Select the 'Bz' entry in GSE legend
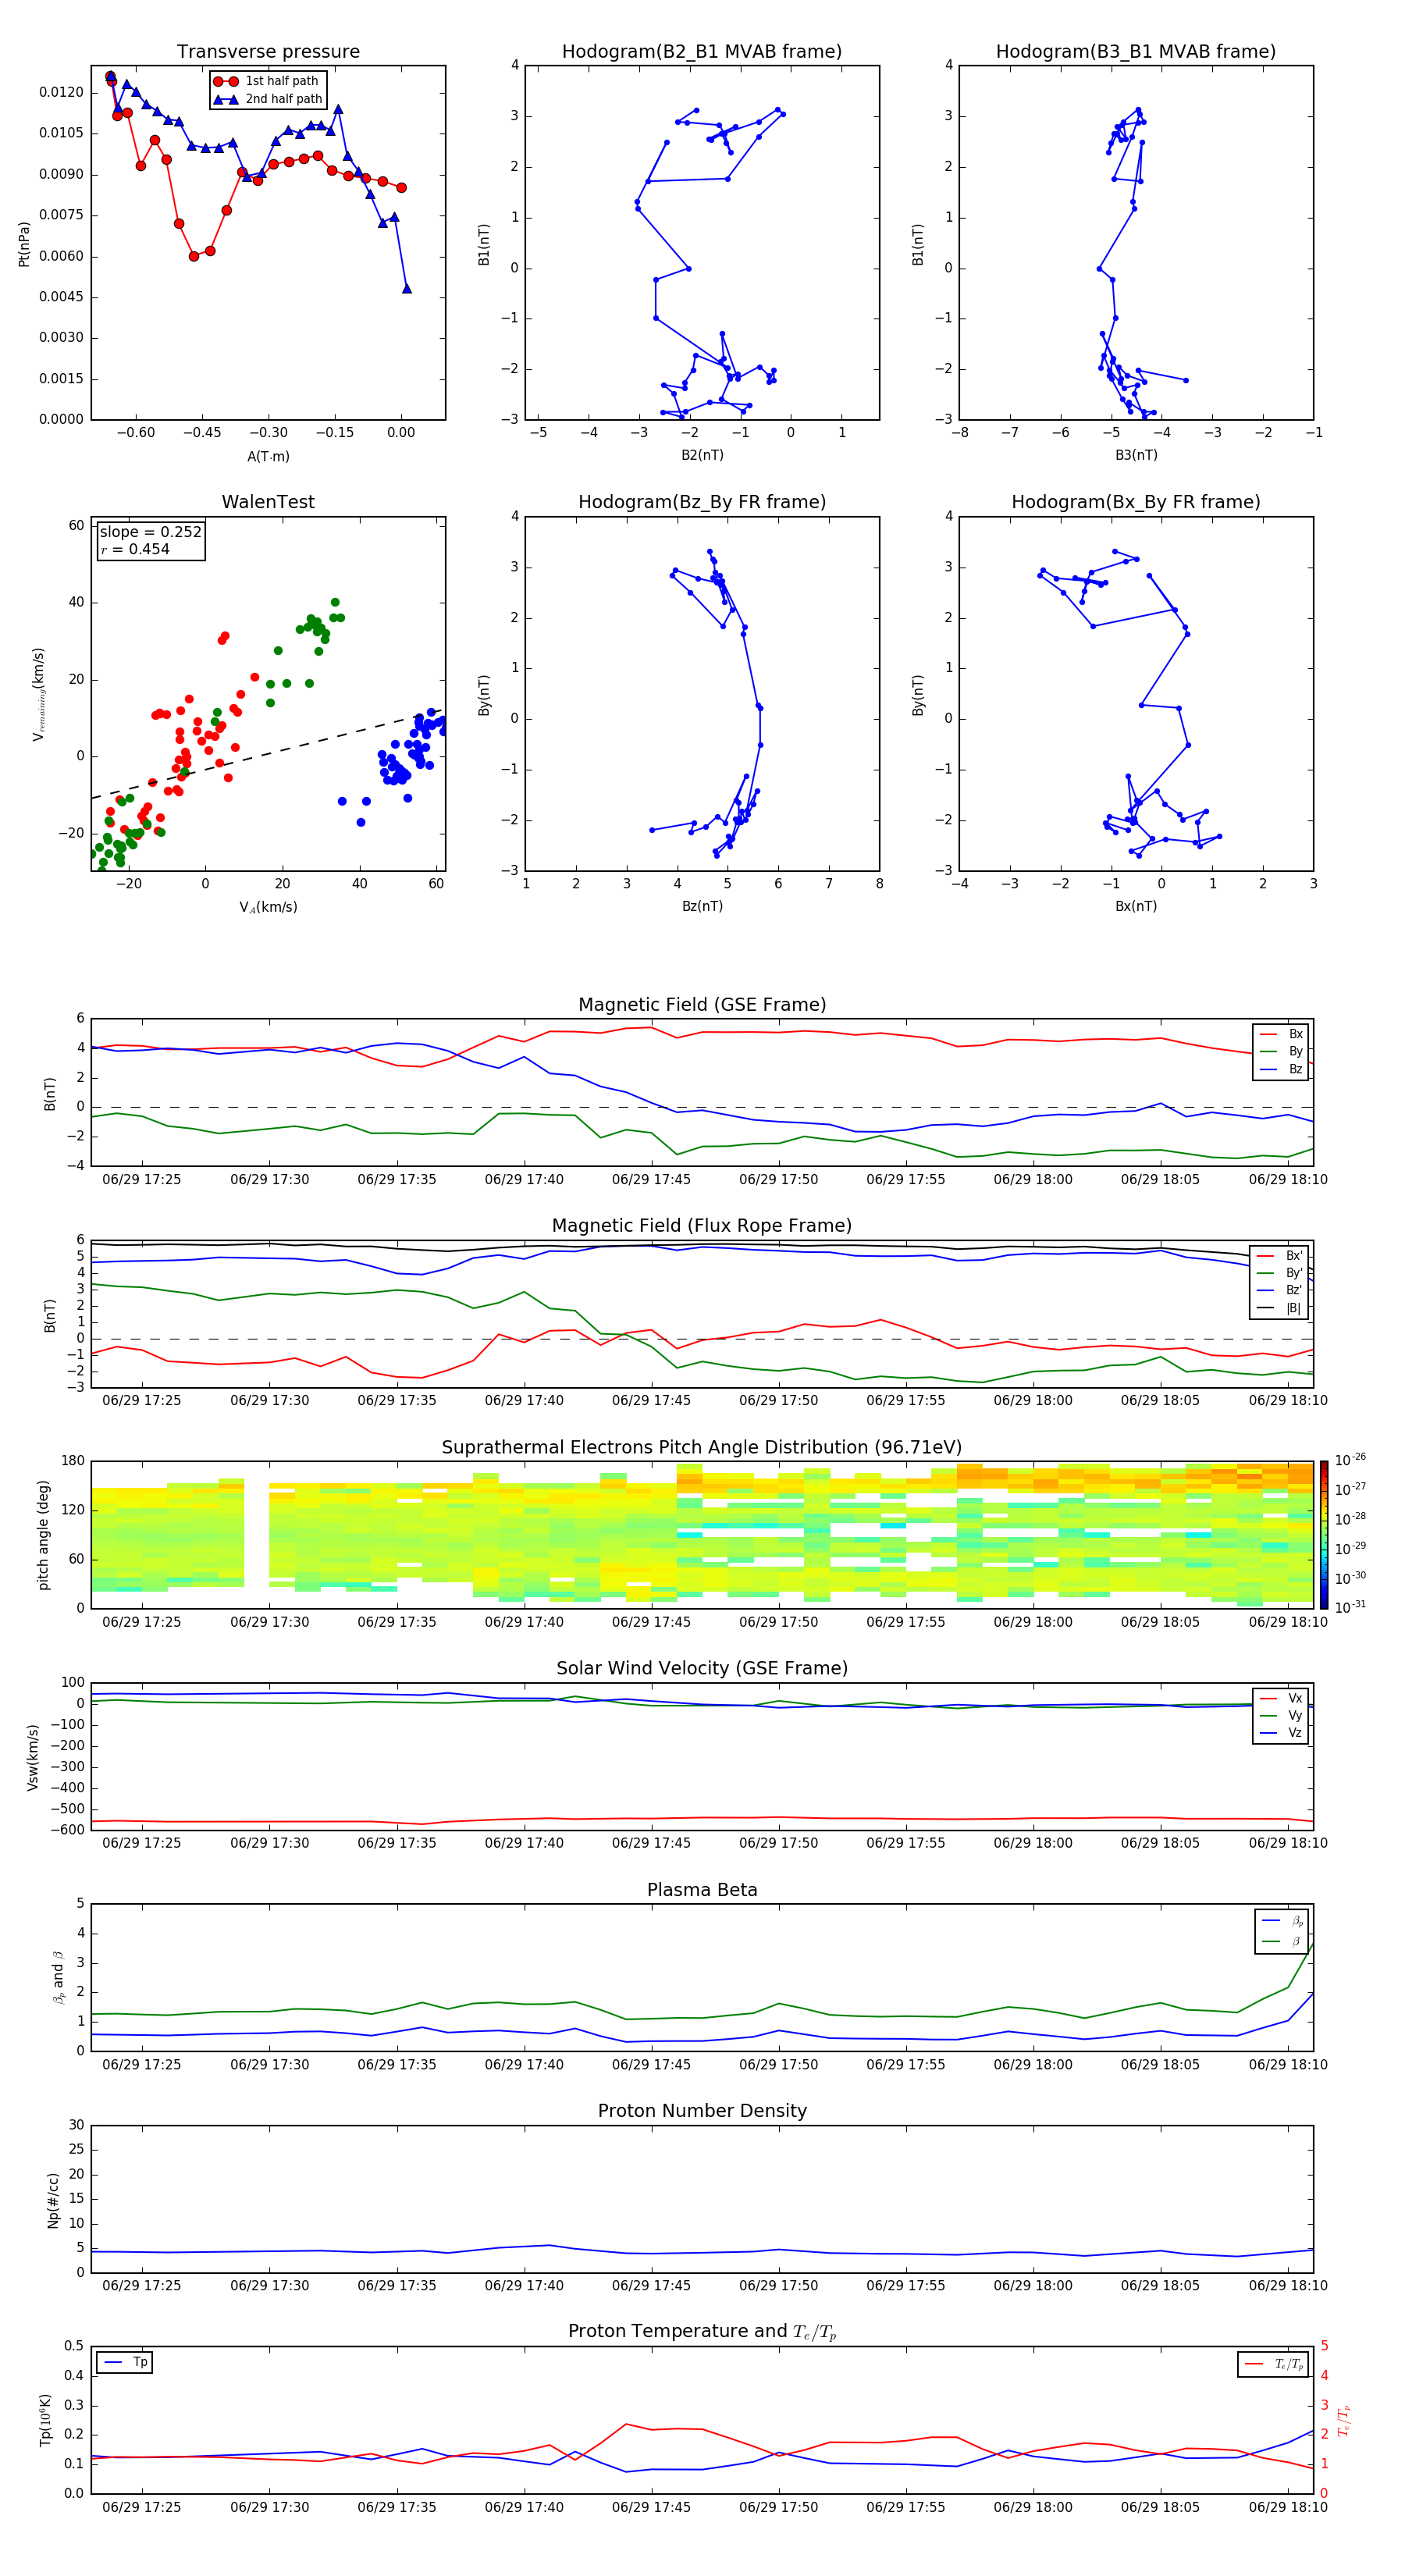Screen dimensions: 1405x2576 (1282, 1069)
